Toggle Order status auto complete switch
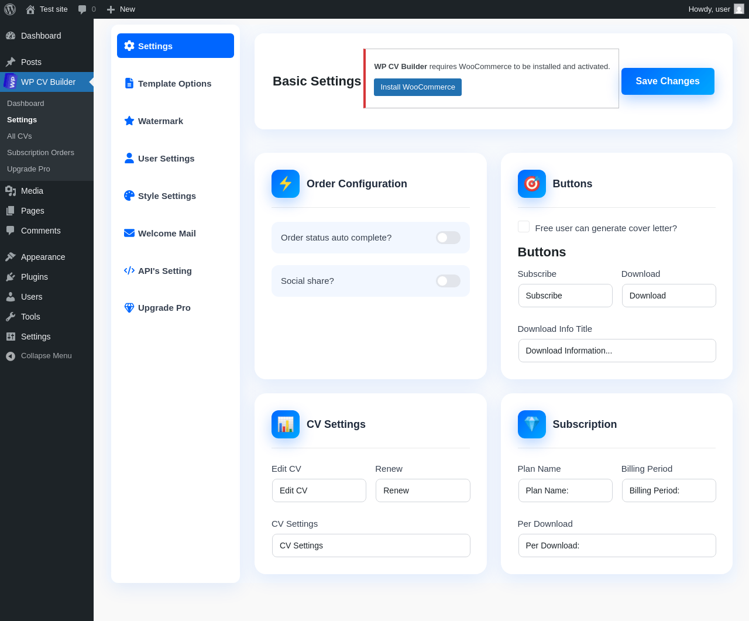The width and height of the screenshot is (749, 621). pos(448,238)
